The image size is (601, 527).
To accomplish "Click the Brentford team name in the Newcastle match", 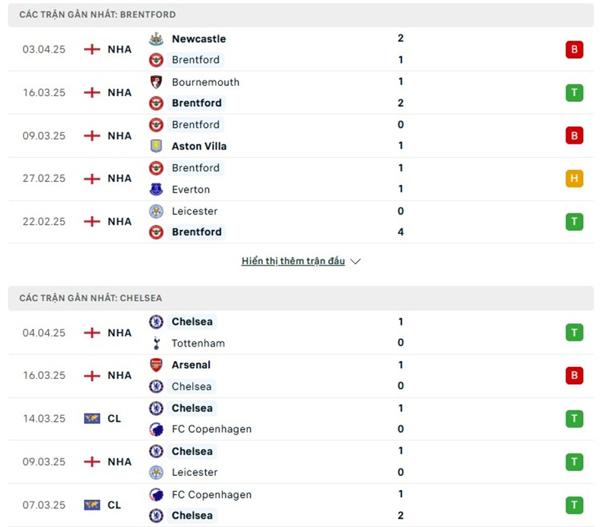I will coord(196,60).
